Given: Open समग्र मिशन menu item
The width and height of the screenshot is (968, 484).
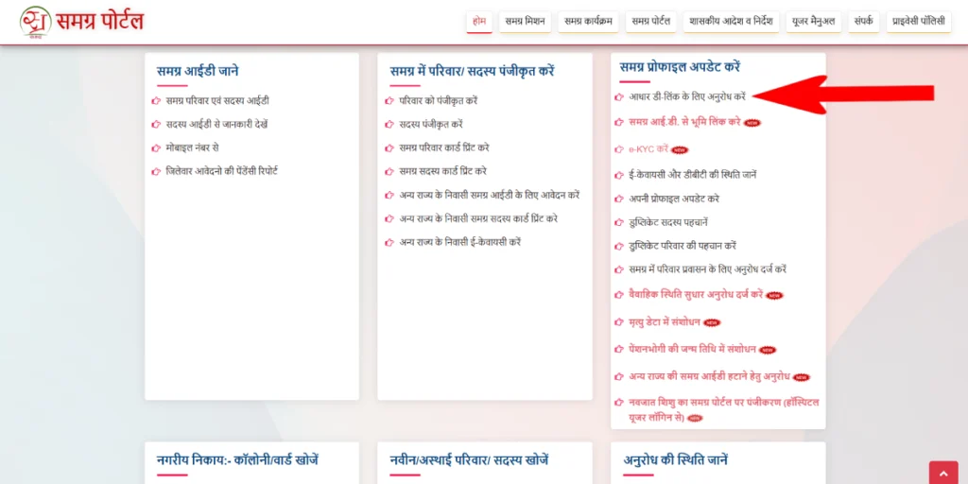Looking at the screenshot, I should (x=526, y=21).
